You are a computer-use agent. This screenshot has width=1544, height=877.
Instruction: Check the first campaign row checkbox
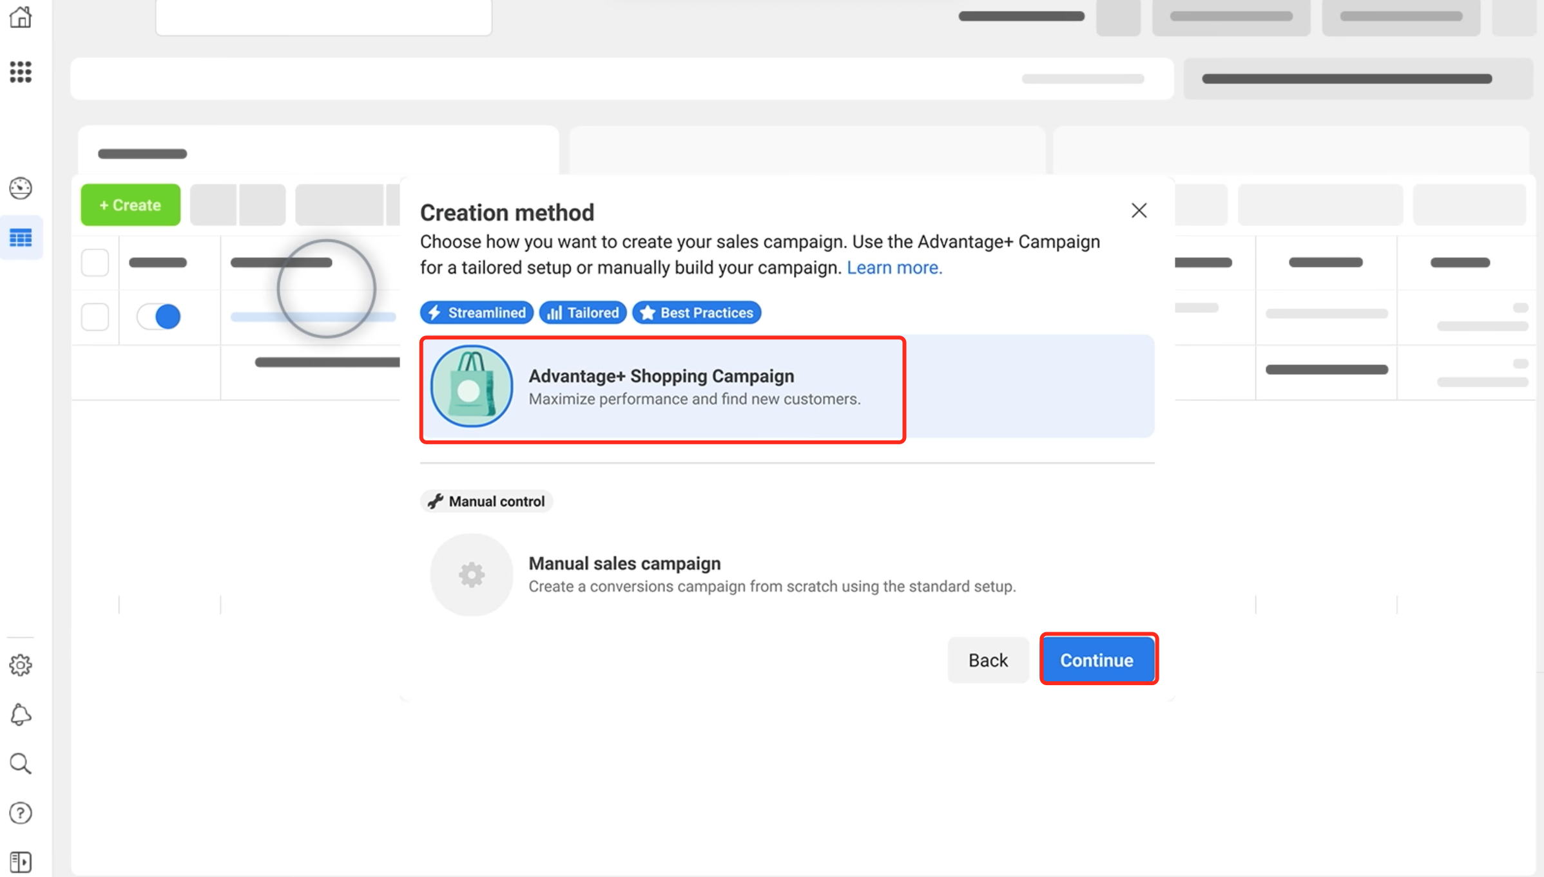(x=95, y=317)
